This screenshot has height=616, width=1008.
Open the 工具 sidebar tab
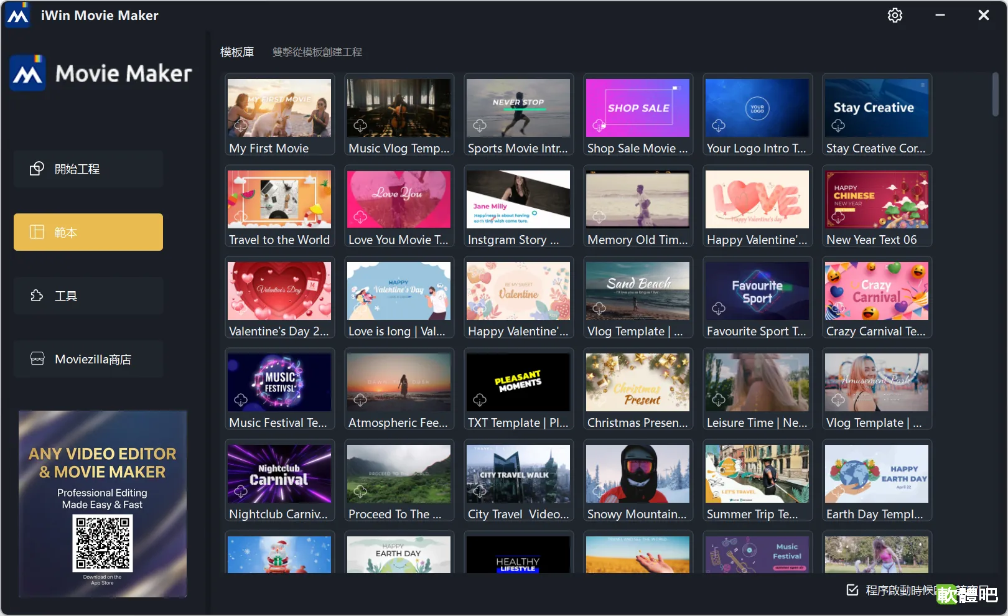[88, 296]
